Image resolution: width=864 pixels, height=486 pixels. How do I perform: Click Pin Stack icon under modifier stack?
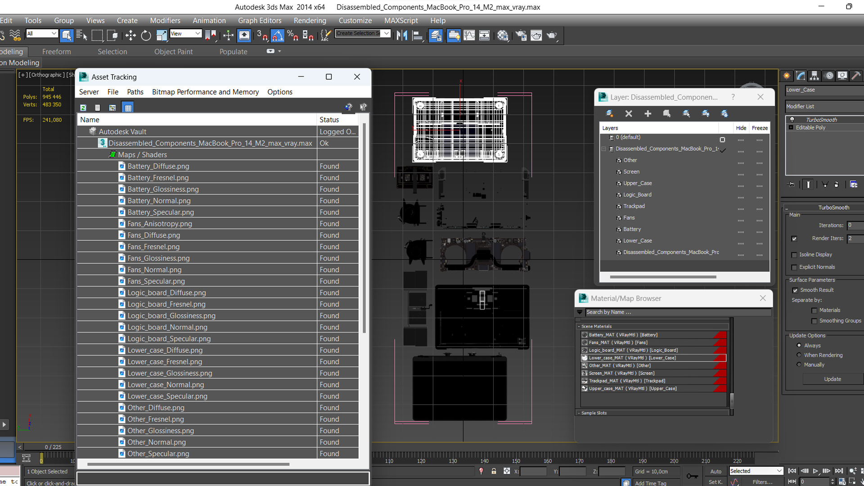792,184
